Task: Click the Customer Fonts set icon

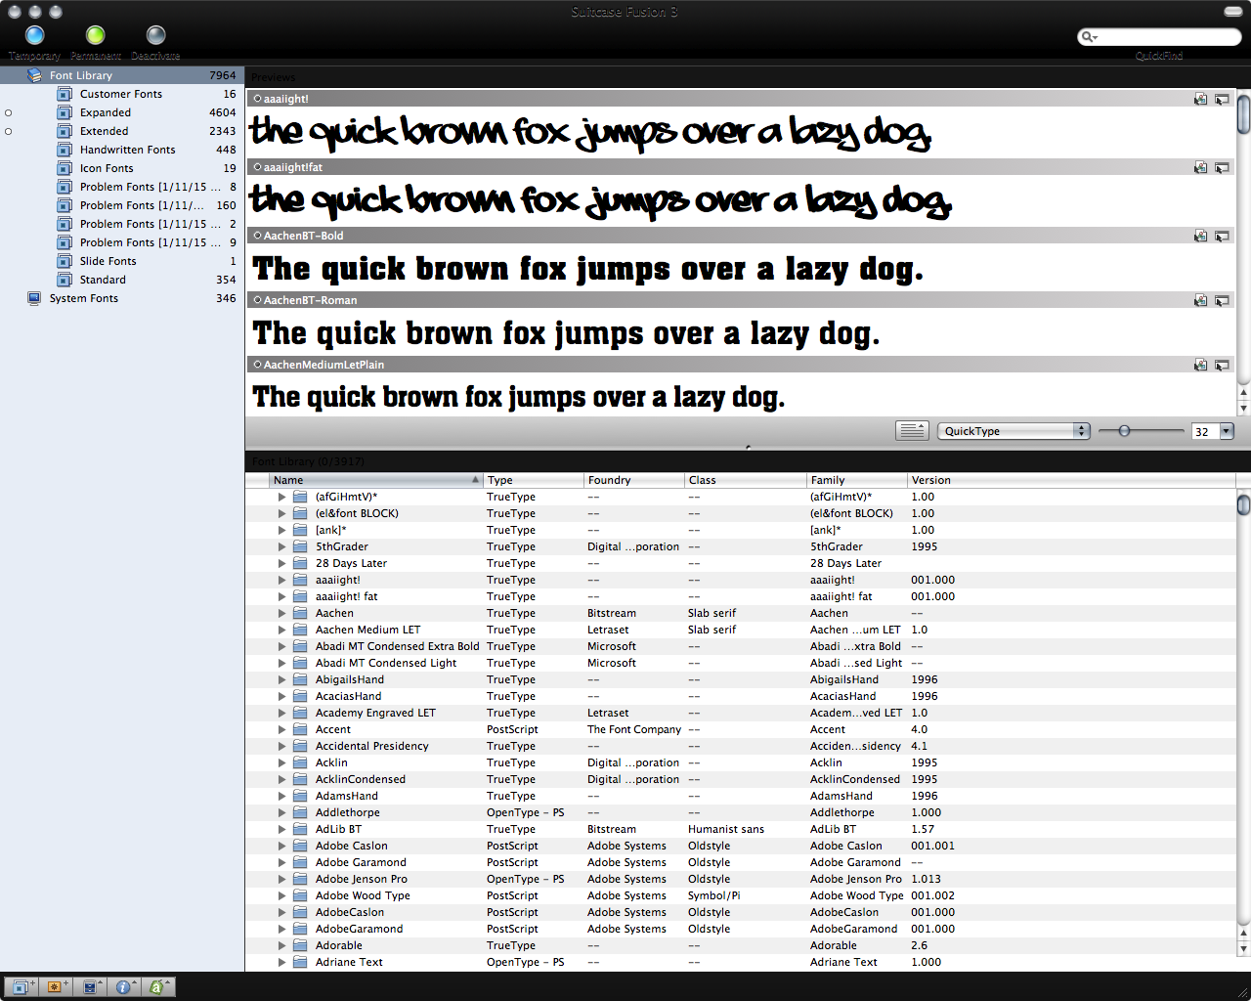Action: pyautogui.click(x=65, y=94)
